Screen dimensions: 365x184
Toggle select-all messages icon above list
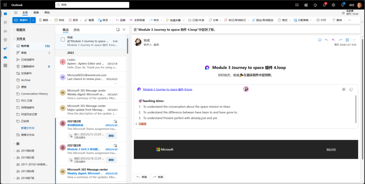click(118, 30)
